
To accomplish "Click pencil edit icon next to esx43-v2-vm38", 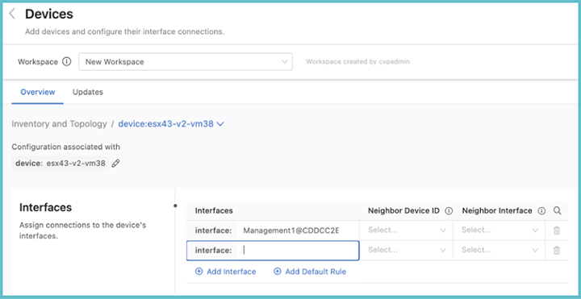I will (116, 163).
